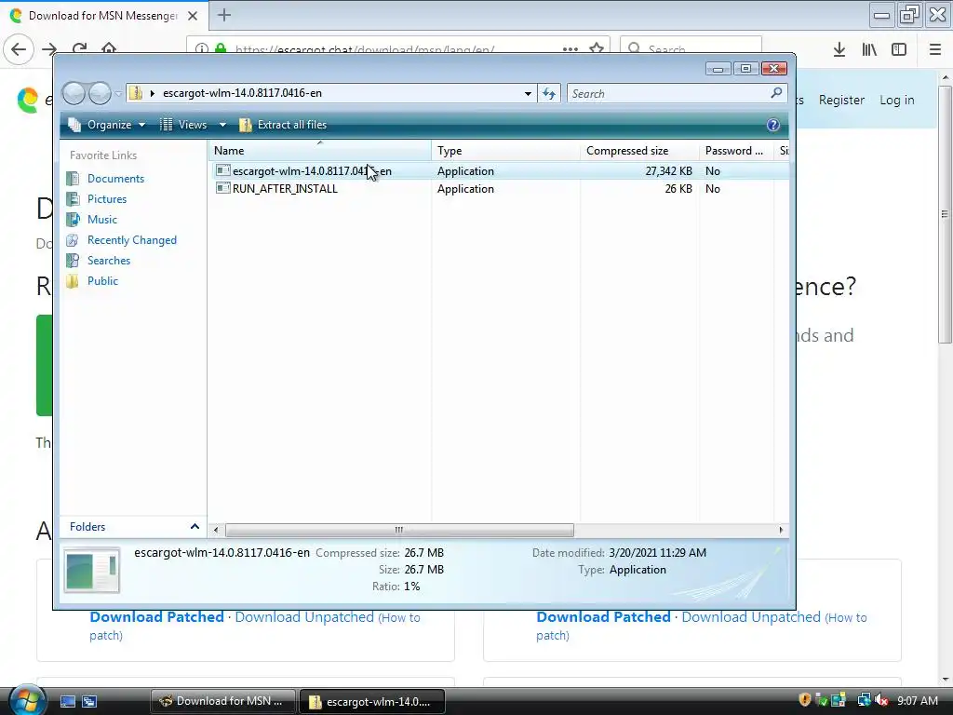
Task: Switch to Download for MSN taskbar button
Action: pyautogui.click(x=222, y=701)
